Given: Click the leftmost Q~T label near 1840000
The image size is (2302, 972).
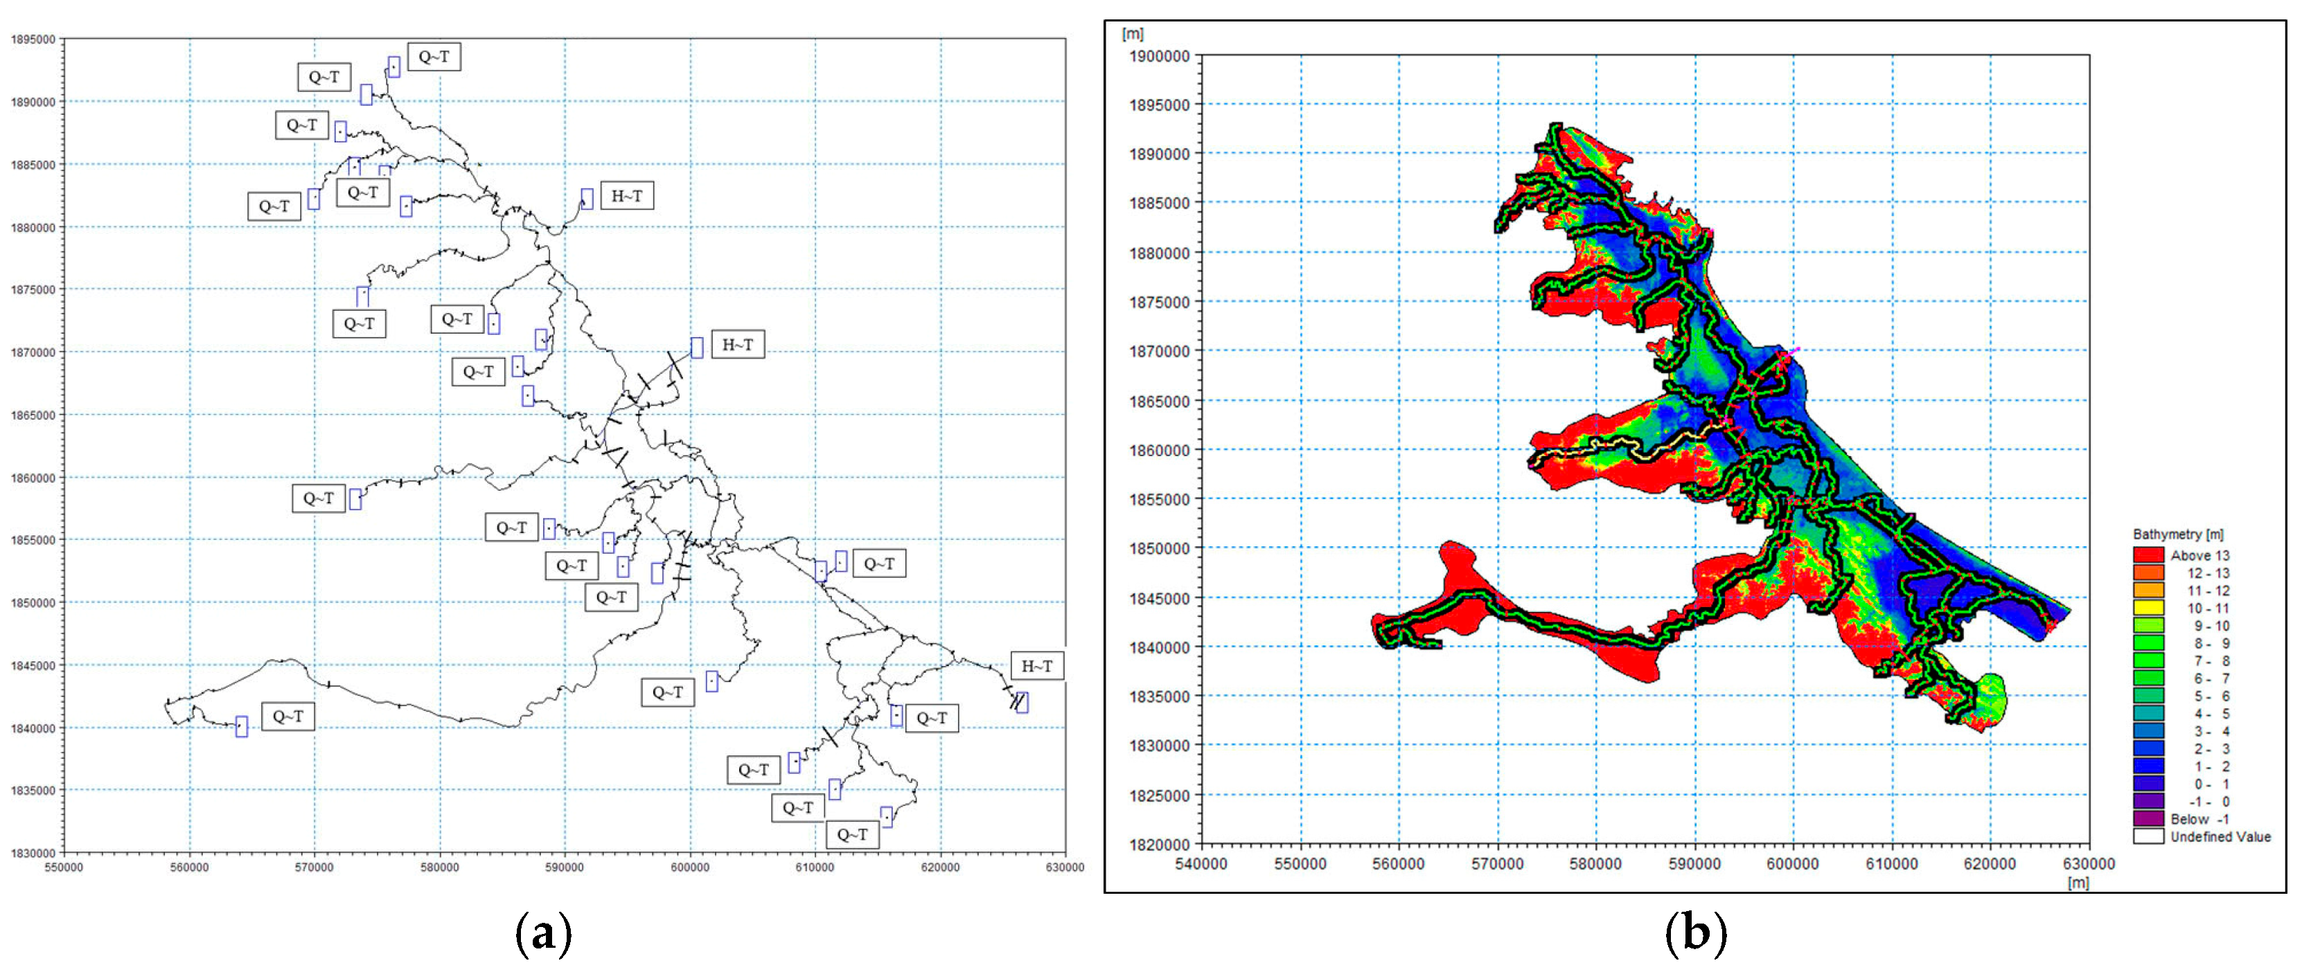Looking at the screenshot, I should click(287, 717).
